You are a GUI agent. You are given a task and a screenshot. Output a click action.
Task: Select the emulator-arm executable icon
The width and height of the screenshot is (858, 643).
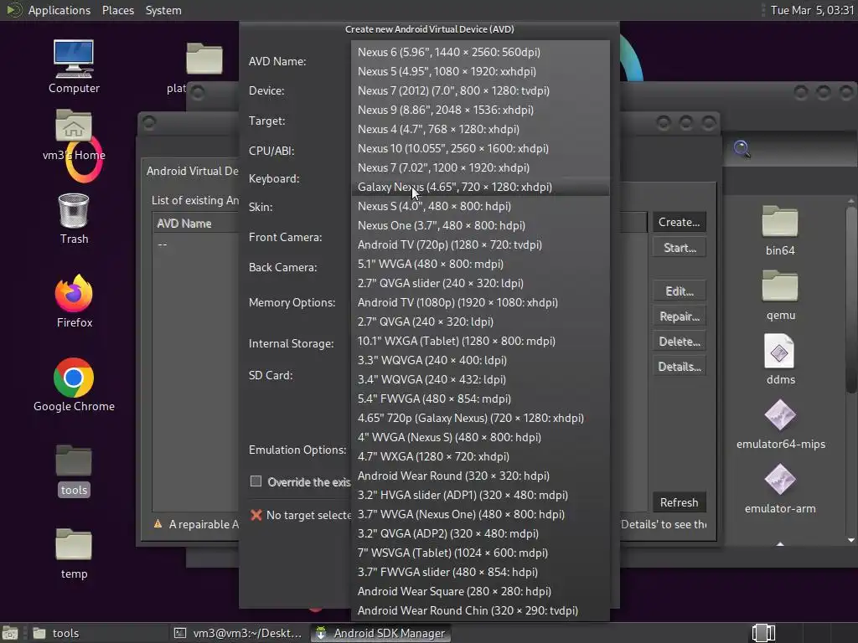pos(780,480)
